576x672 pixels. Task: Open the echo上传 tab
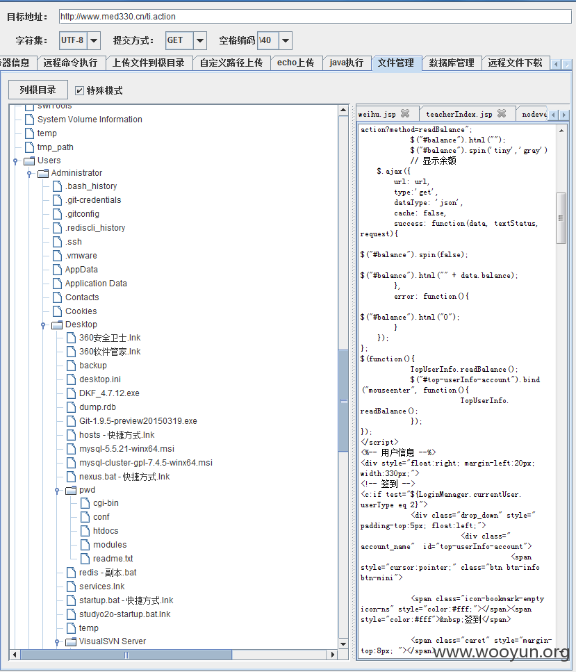click(296, 63)
